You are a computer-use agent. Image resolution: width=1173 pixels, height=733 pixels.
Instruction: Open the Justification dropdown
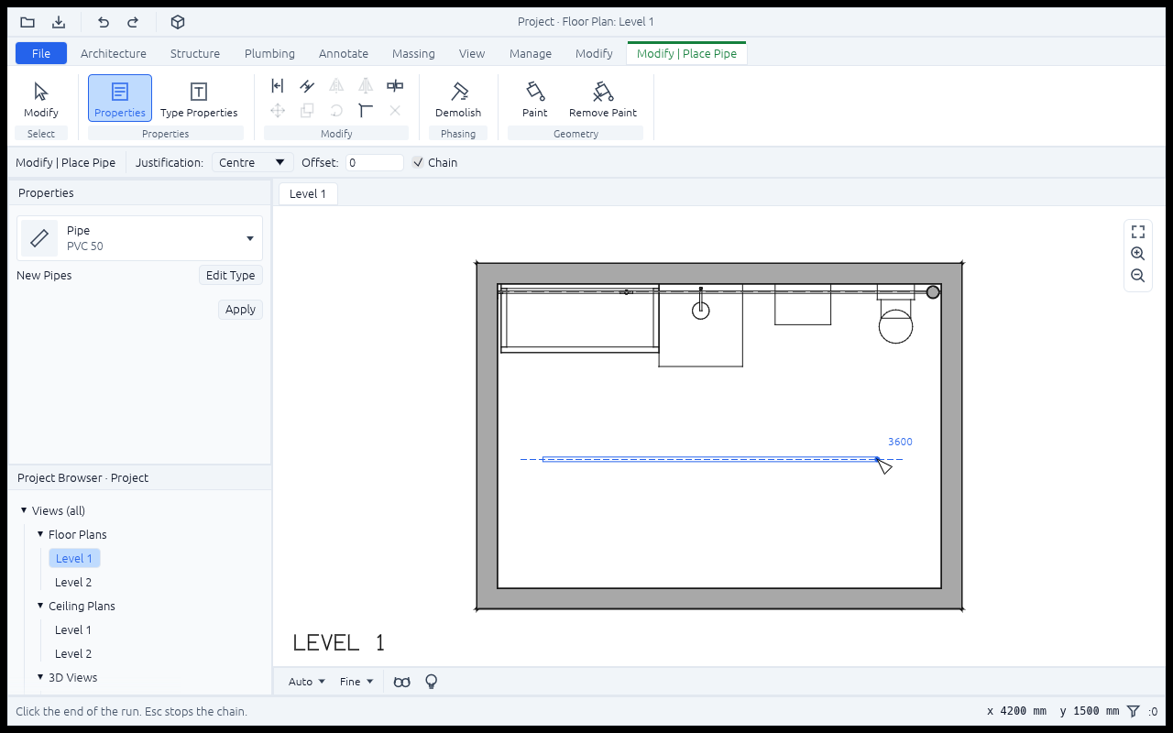click(252, 162)
